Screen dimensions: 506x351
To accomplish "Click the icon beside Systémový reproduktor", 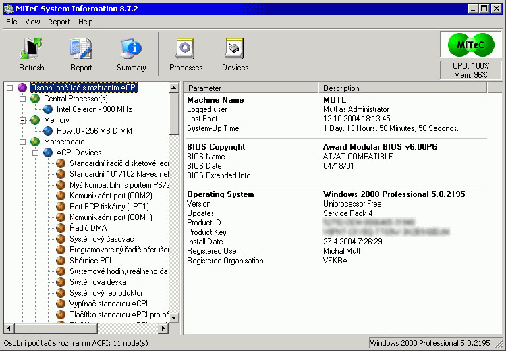I will [61, 293].
